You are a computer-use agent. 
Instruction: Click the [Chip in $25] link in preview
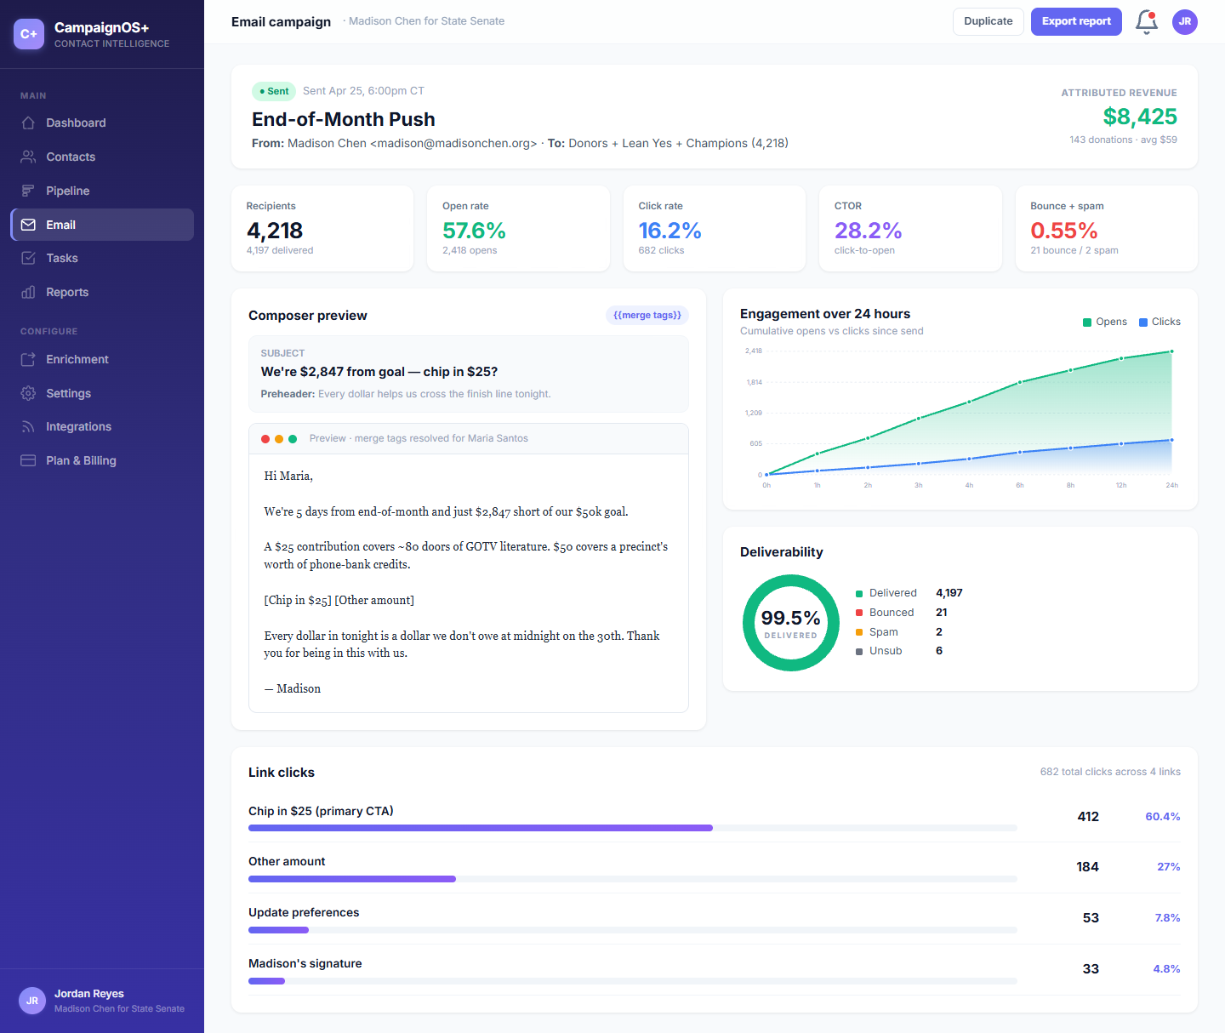point(298,600)
